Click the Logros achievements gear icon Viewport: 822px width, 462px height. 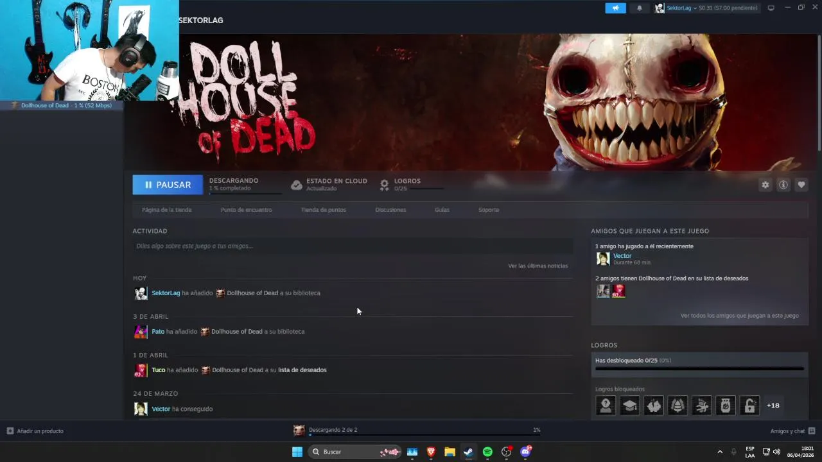(x=384, y=185)
